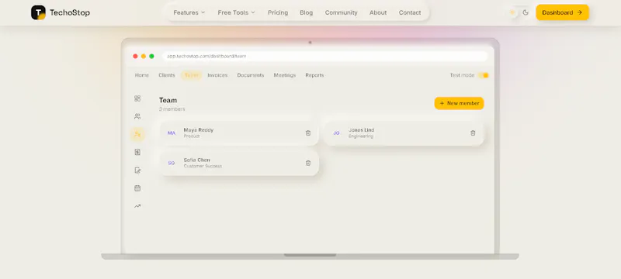Switch to the Clients tab
Viewport: 621px width, 279px height.
coord(167,75)
